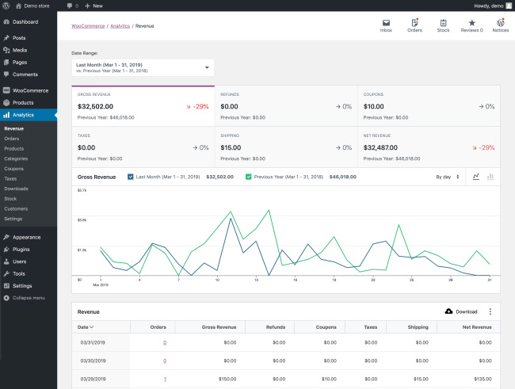Toggle Previous Year series checkbox

coord(248,177)
